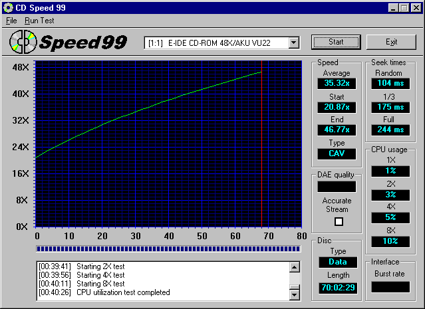This screenshot has width=425, height=309.
Task: Click the Exit button
Action: pyautogui.click(x=391, y=42)
